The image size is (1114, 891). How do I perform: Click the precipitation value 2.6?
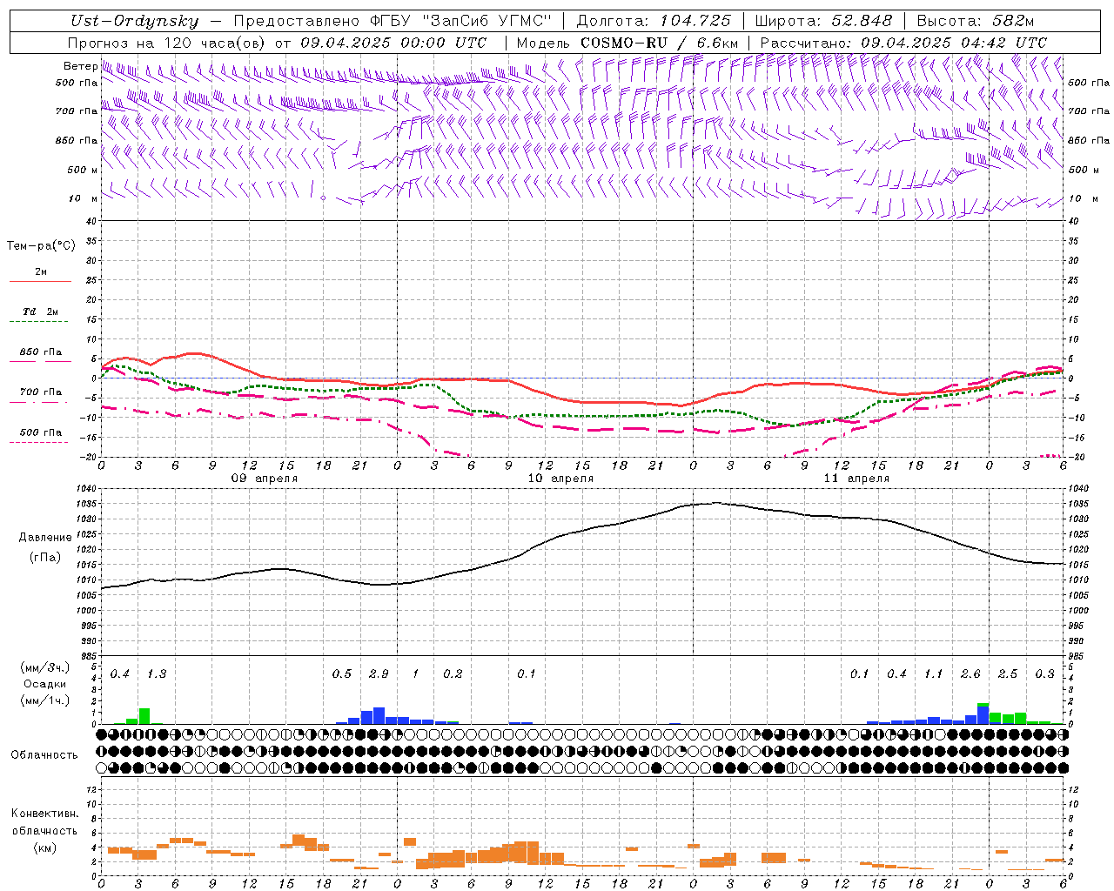pyautogui.click(x=970, y=674)
